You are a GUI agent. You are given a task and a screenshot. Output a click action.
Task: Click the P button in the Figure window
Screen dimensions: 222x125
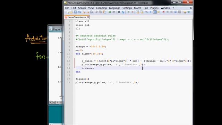58,102
